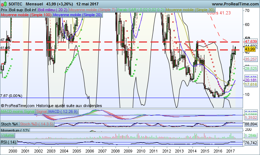Click the 41,95 support line label

tap(5, 48)
